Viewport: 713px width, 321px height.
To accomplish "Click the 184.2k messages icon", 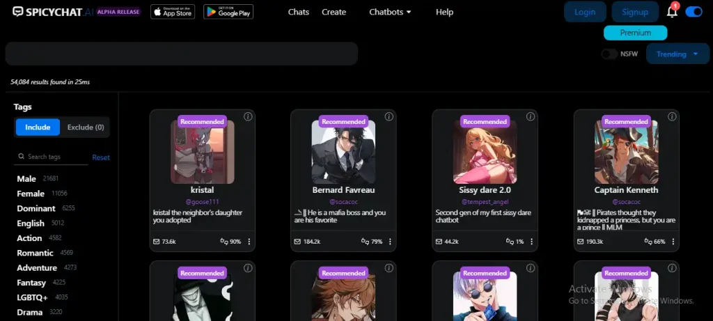I will point(297,242).
